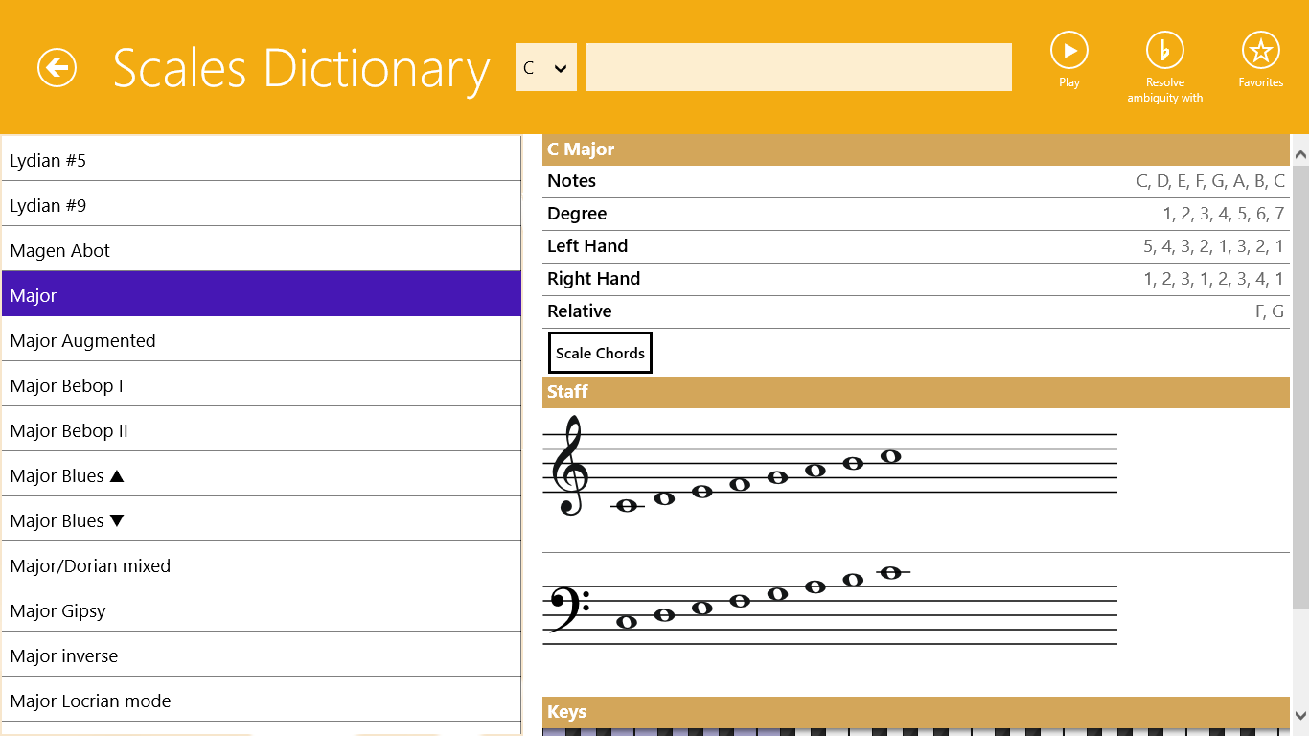Select Magen Abot scale
The width and height of the screenshot is (1309, 736).
pos(261,250)
